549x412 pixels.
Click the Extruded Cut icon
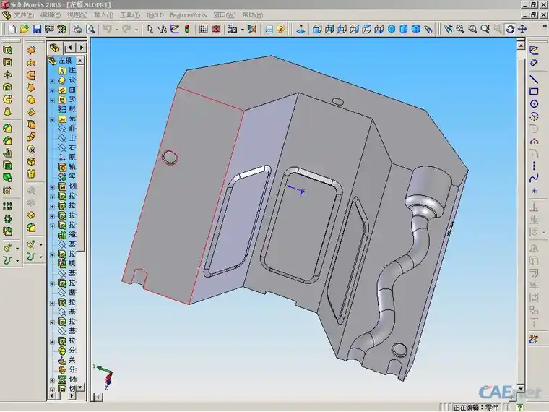(8, 62)
